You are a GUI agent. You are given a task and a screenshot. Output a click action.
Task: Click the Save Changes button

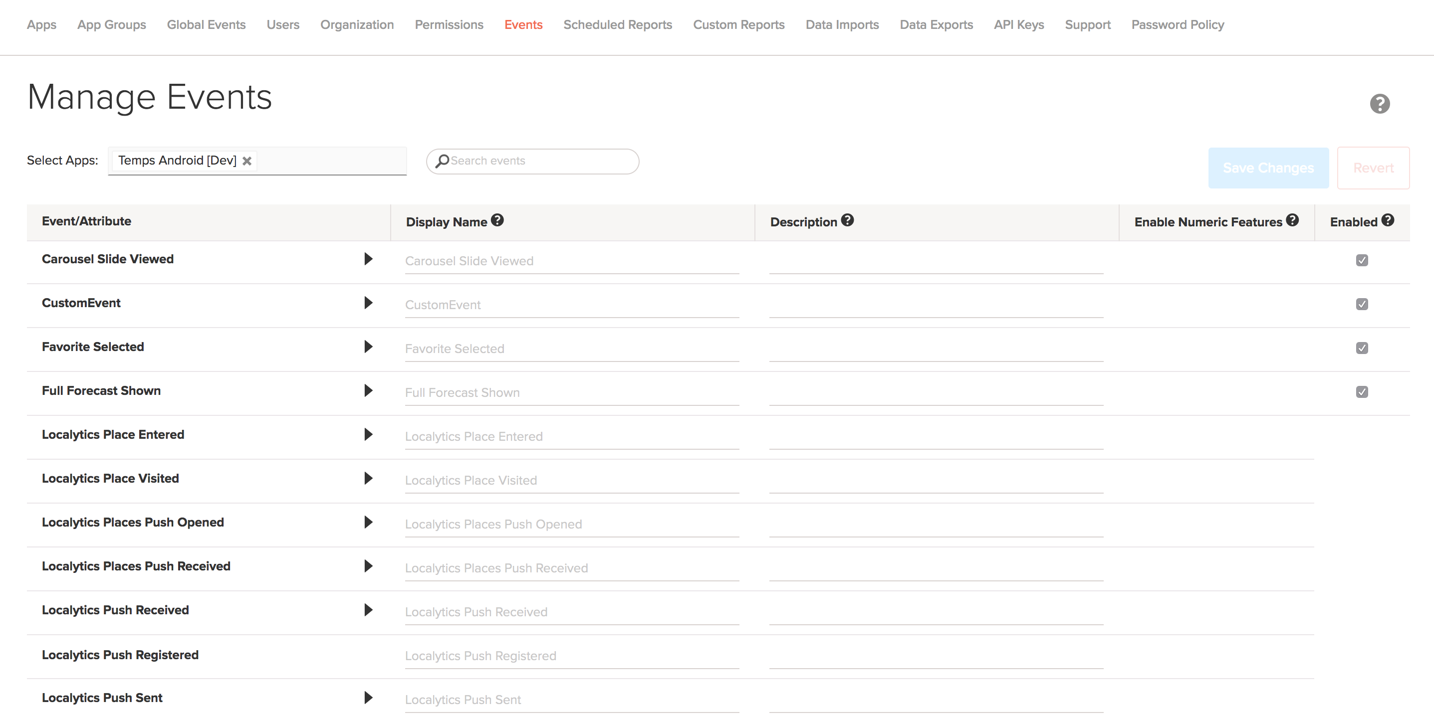point(1268,168)
